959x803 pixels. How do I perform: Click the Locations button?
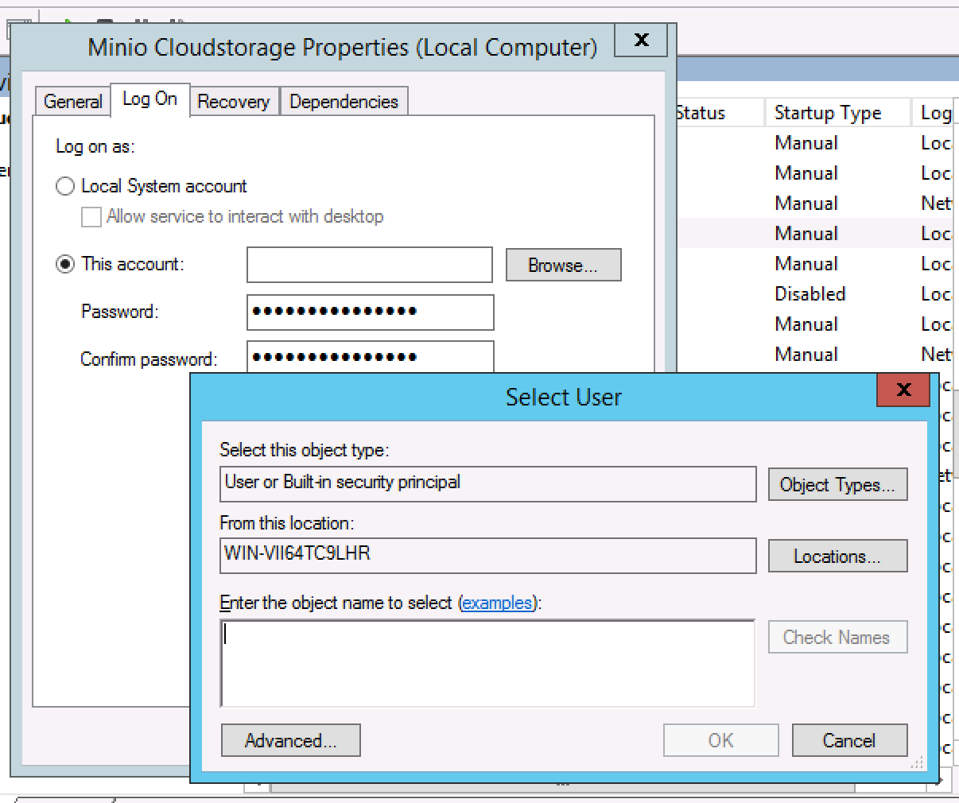point(837,557)
